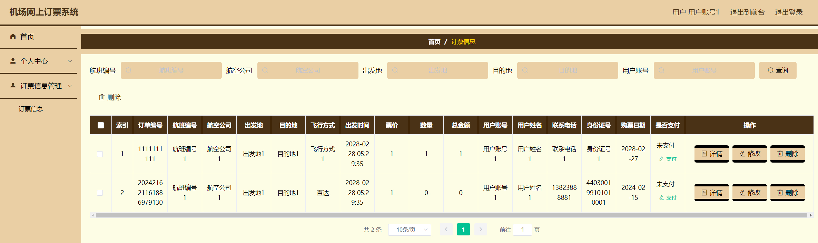Click 修改 for row 2 order

750,193
